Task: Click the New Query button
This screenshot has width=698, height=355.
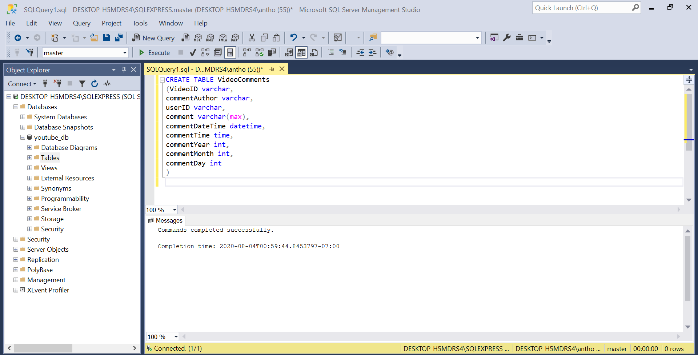Action: click(153, 38)
